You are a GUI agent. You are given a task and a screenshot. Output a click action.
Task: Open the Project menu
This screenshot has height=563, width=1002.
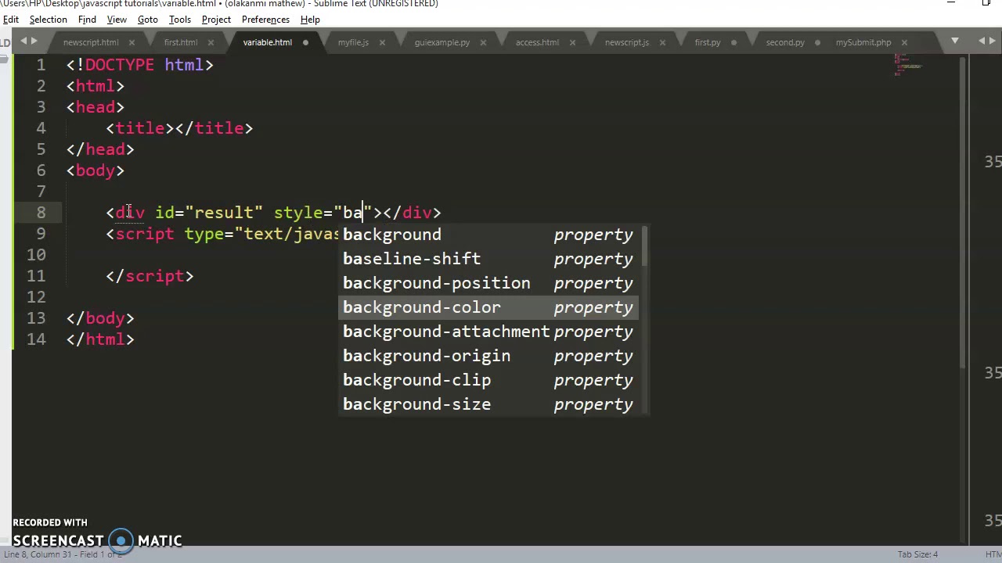[x=216, y=20]
